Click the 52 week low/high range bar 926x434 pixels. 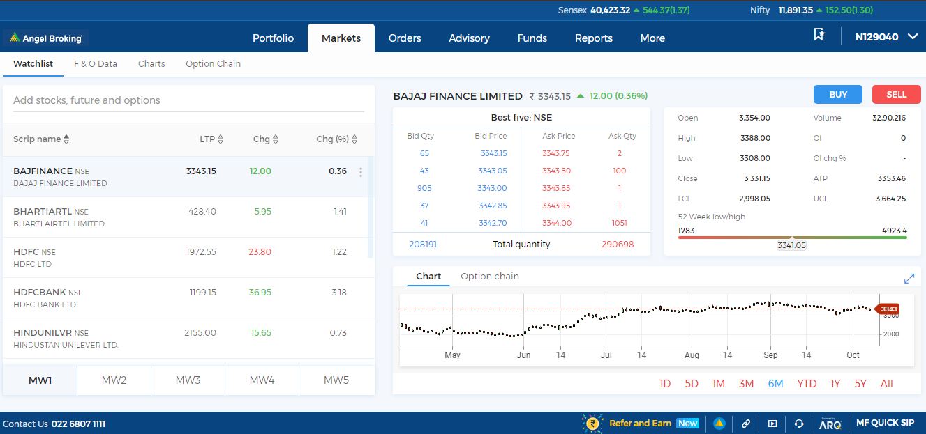pos(792,238)
